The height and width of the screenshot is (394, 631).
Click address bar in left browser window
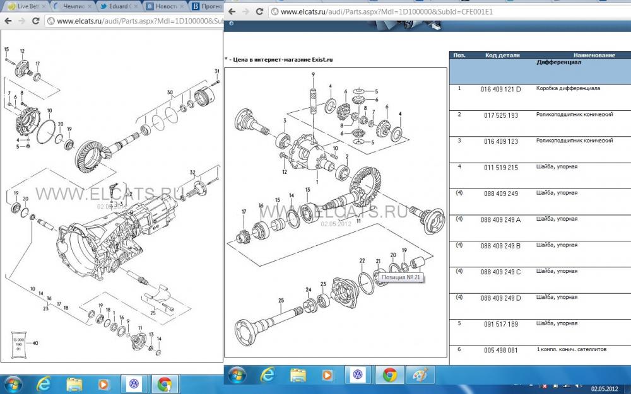pos(136,21)
